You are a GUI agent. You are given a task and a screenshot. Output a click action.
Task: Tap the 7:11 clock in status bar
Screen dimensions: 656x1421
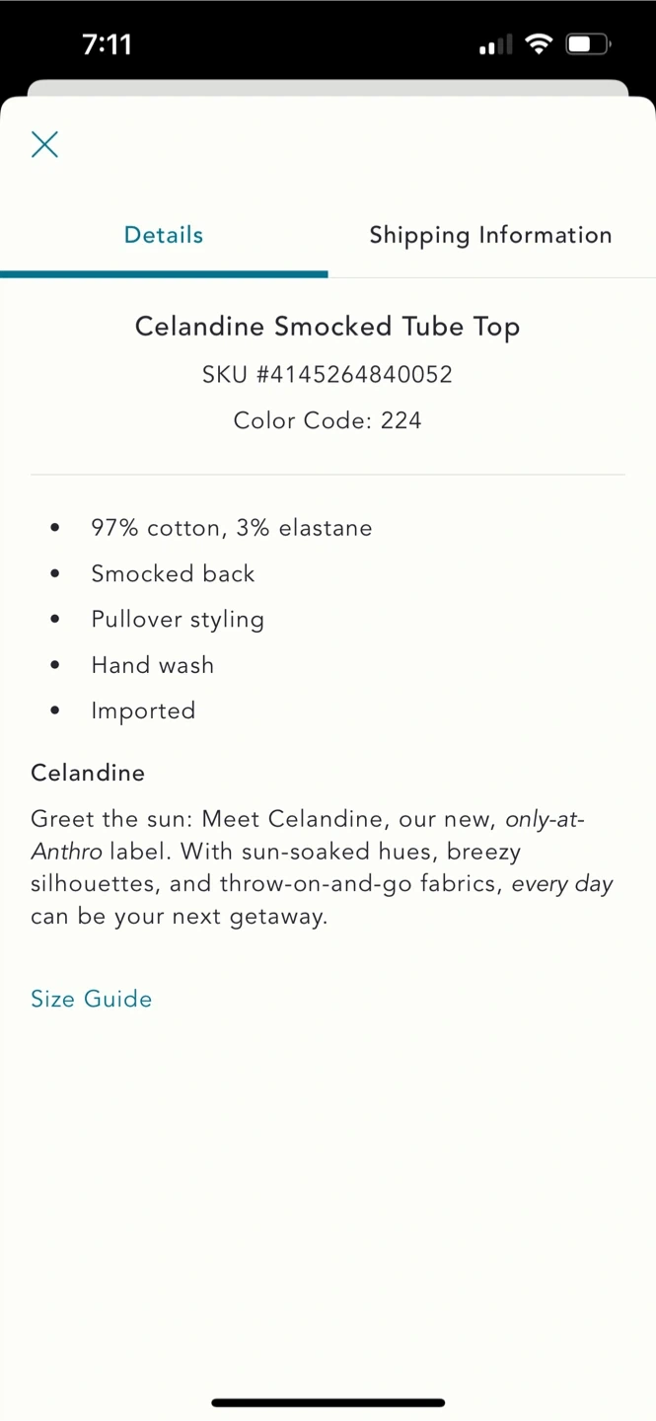(107, 44)
